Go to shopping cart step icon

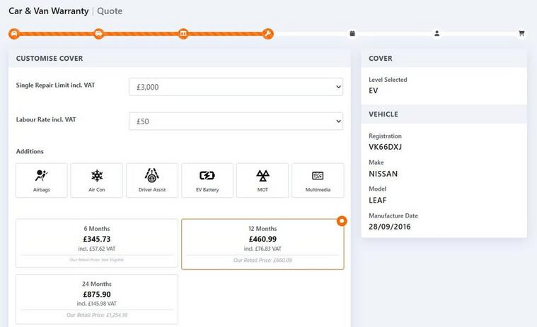tap(521, 33)
